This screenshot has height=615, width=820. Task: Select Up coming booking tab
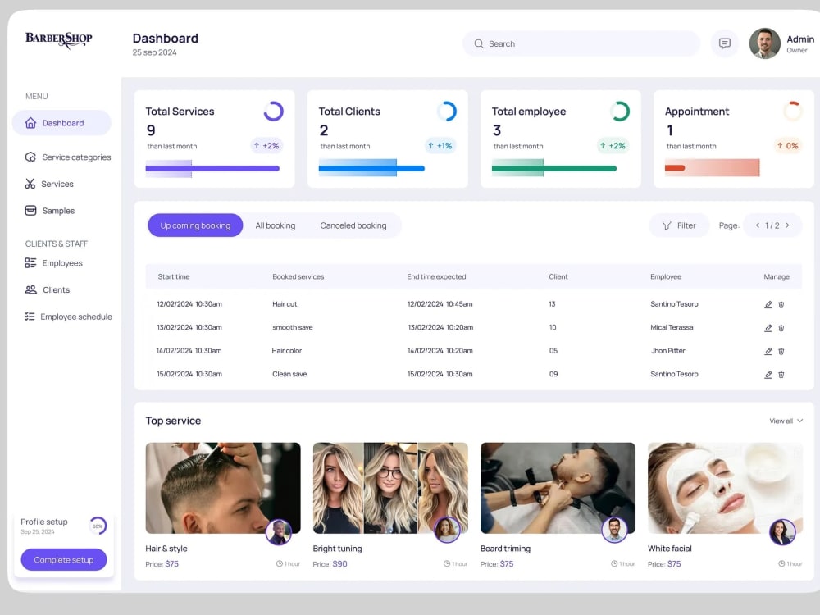pos(195,225)
